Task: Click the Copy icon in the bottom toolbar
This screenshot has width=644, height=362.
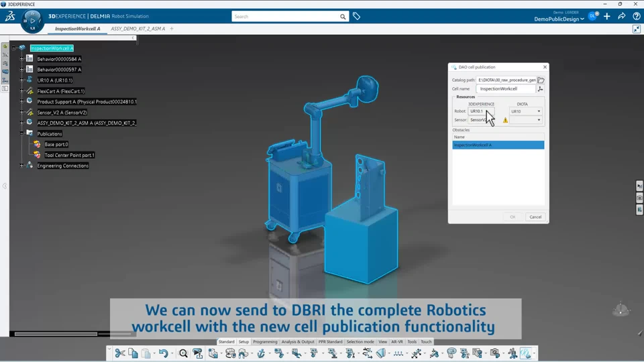Action: (133, 353)
